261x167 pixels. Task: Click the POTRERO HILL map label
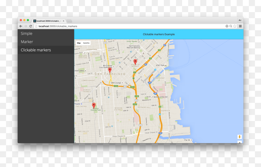[x=144, y=107]
